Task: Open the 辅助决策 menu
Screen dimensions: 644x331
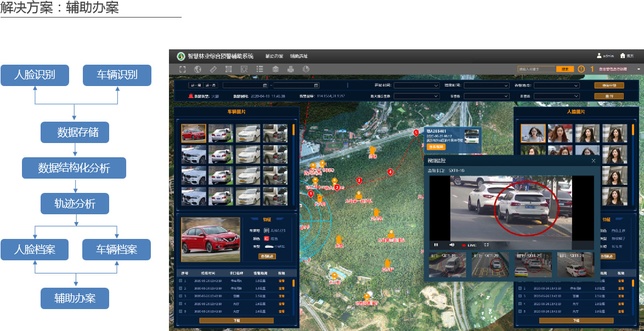Action: coord(299,56)
